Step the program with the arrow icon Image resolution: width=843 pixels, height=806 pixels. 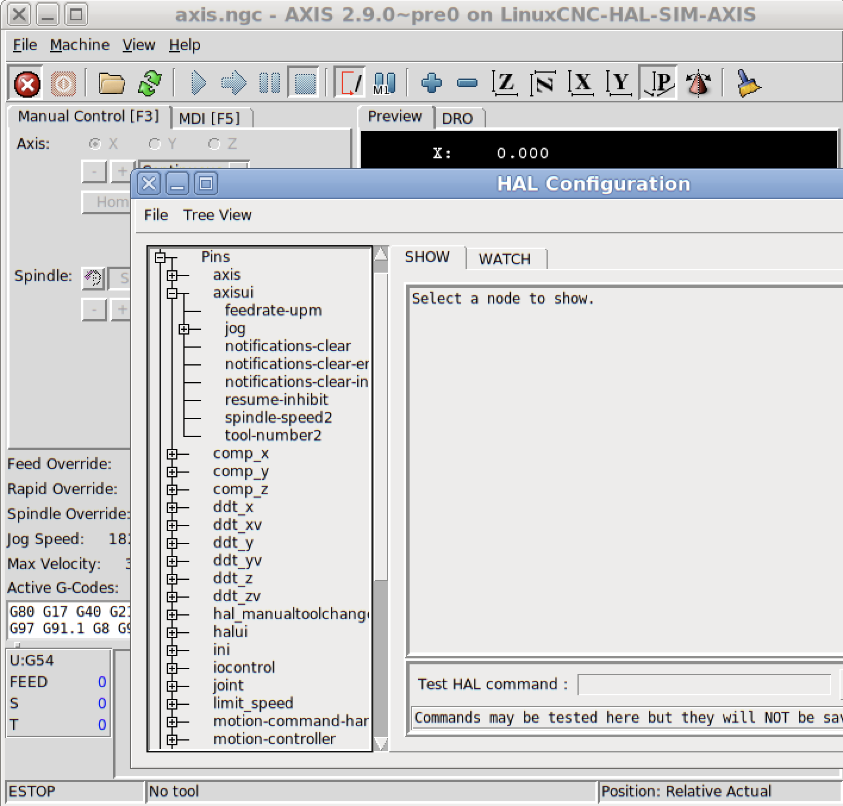(x=233, y=83)
